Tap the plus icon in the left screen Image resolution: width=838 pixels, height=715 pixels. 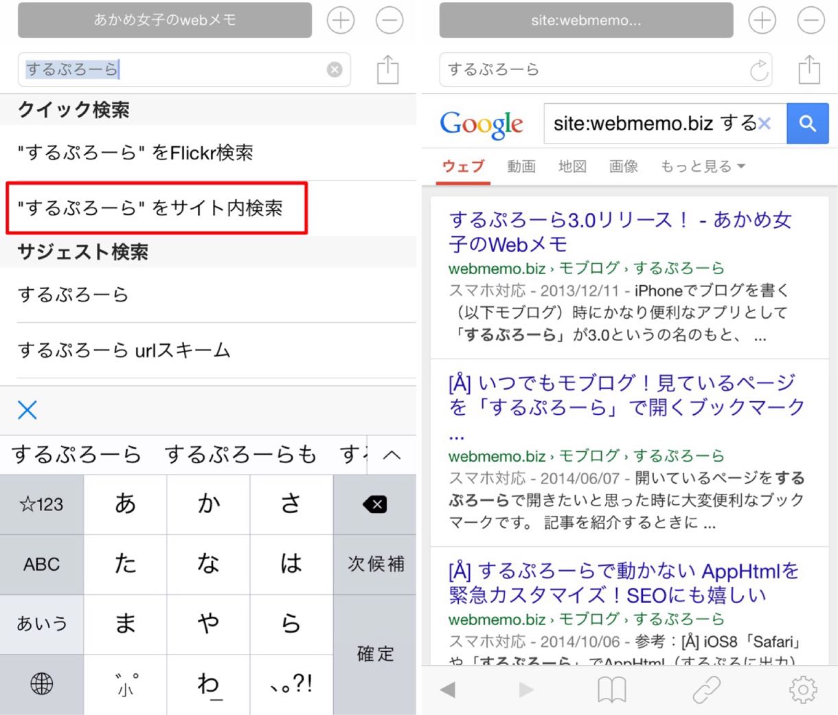click(x=341, y=21)
